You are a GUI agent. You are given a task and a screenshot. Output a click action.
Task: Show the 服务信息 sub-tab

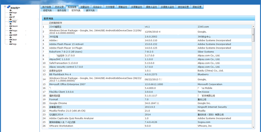[62, 10]
